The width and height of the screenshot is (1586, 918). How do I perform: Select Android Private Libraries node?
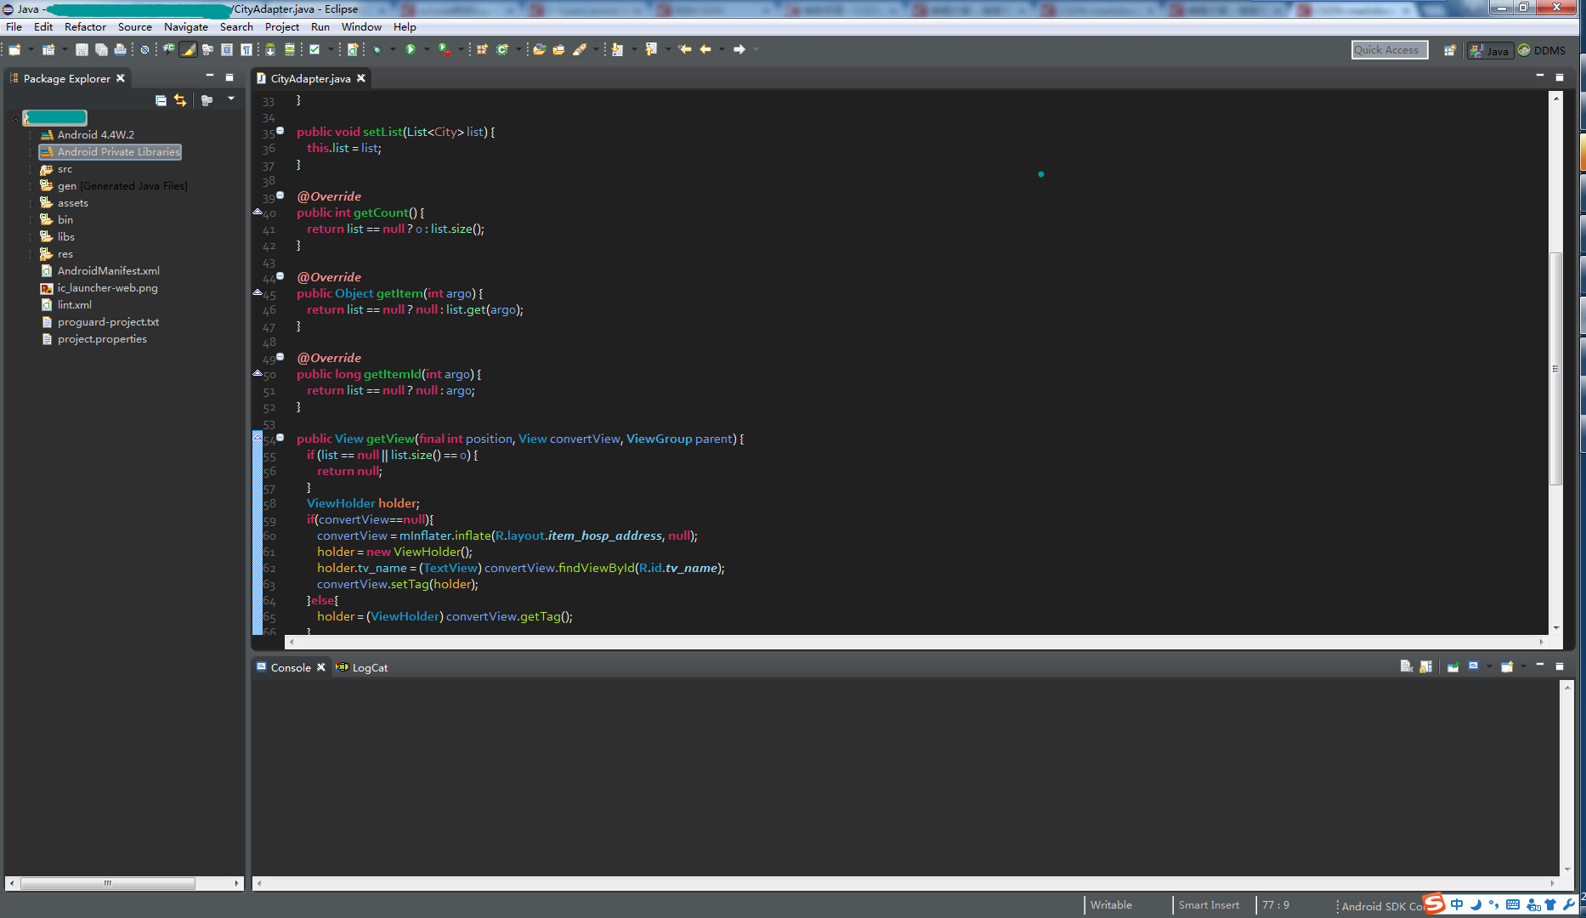pyautogui.click(x=110, y=152)
